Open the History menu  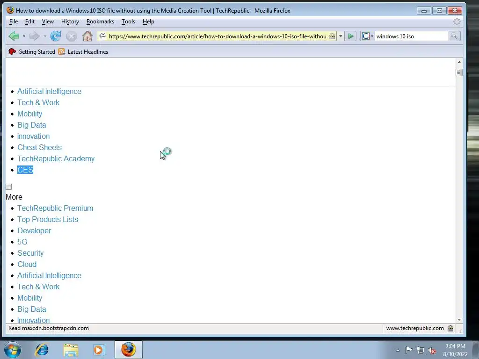click(70, 22)
